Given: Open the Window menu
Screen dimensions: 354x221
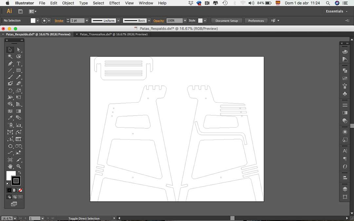Looking at the screenshot, I should click(x=146, y=3).
